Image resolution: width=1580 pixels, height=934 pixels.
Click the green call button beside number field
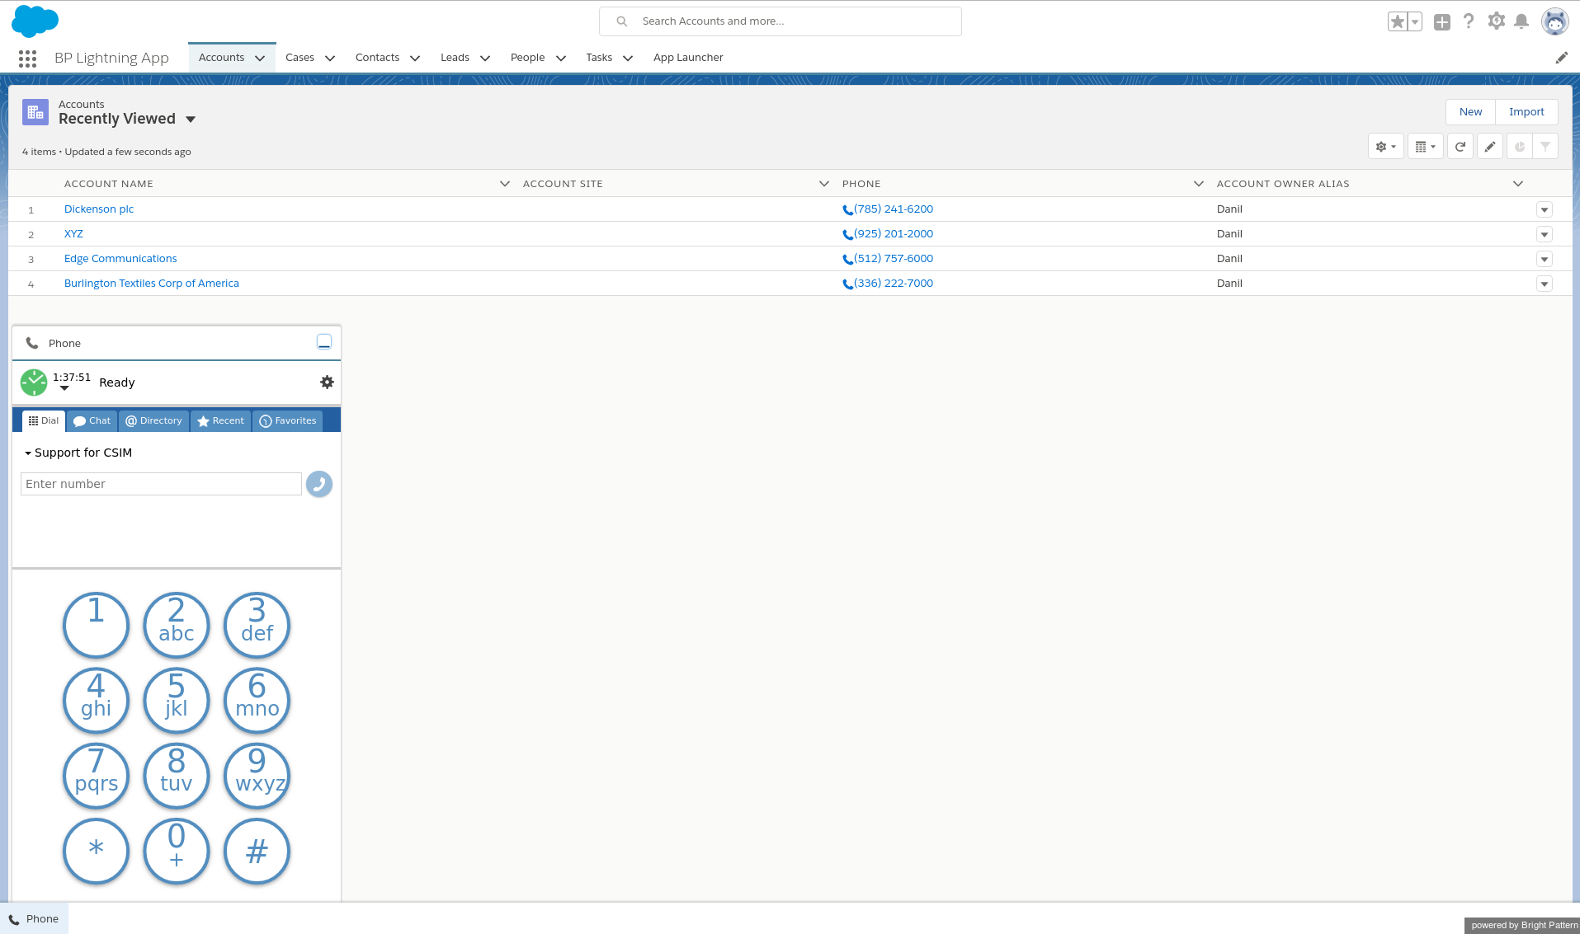coord(318,484)
